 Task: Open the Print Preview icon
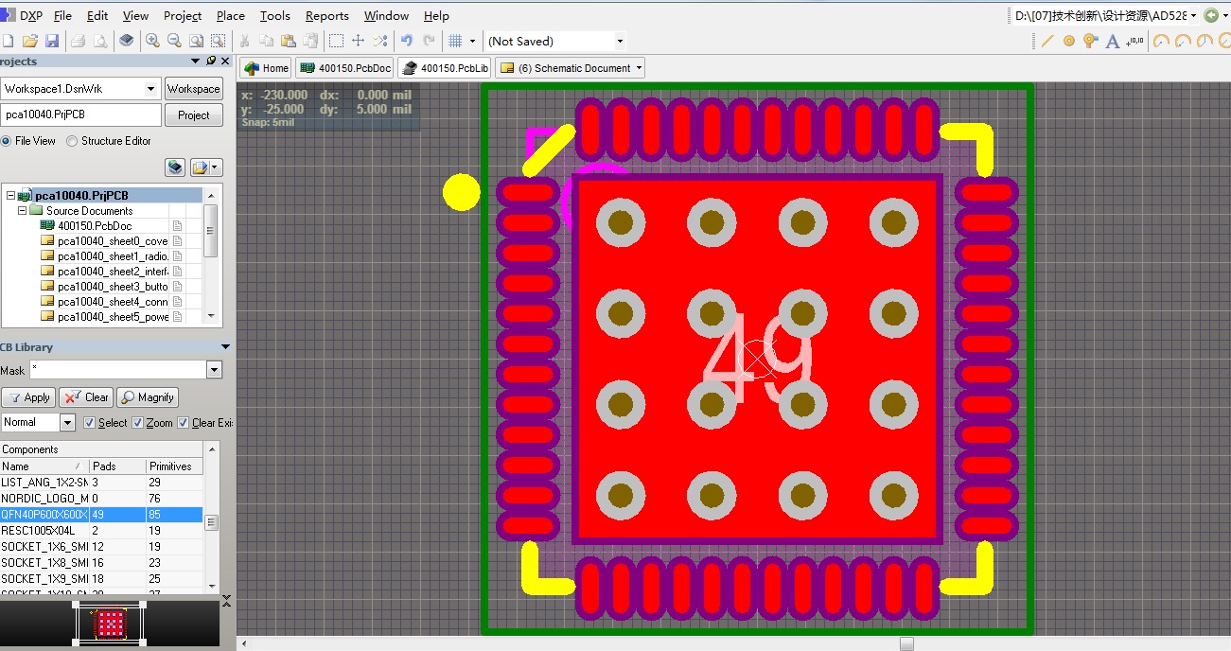[x=99, y=41]
